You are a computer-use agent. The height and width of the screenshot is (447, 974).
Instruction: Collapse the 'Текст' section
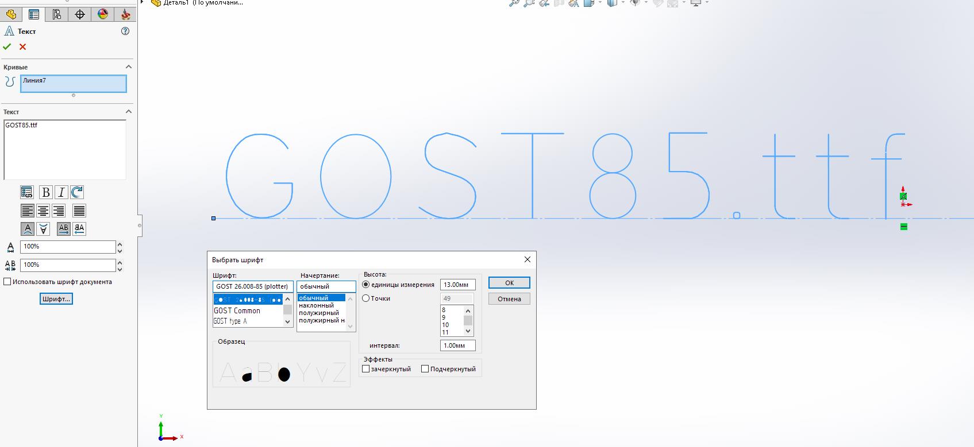click(x=129, y=112)
